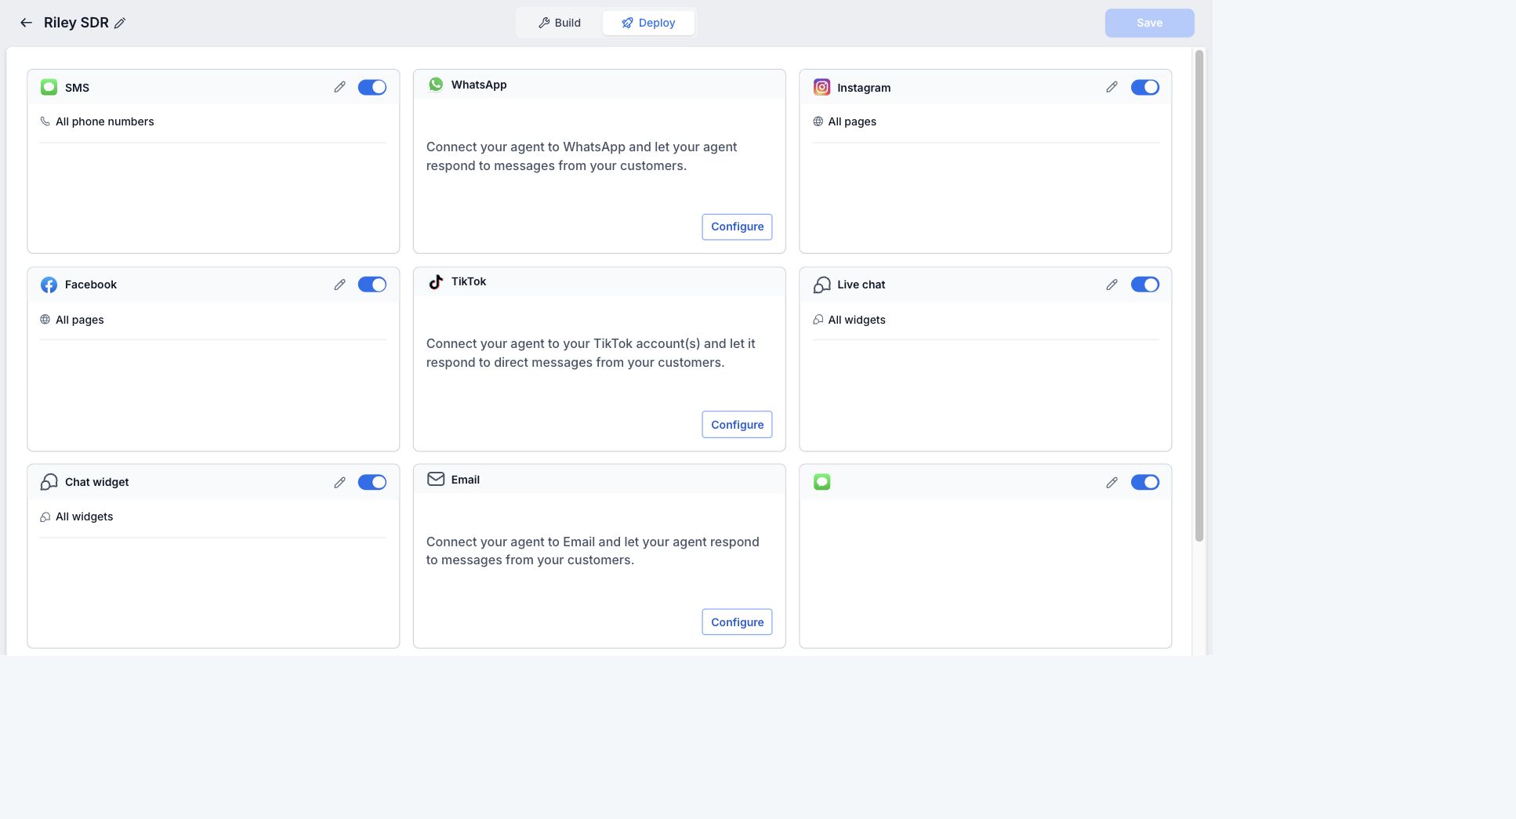Click 'All pages' under Instagram
1516x819 pixels.
click(x=852, y=121)
